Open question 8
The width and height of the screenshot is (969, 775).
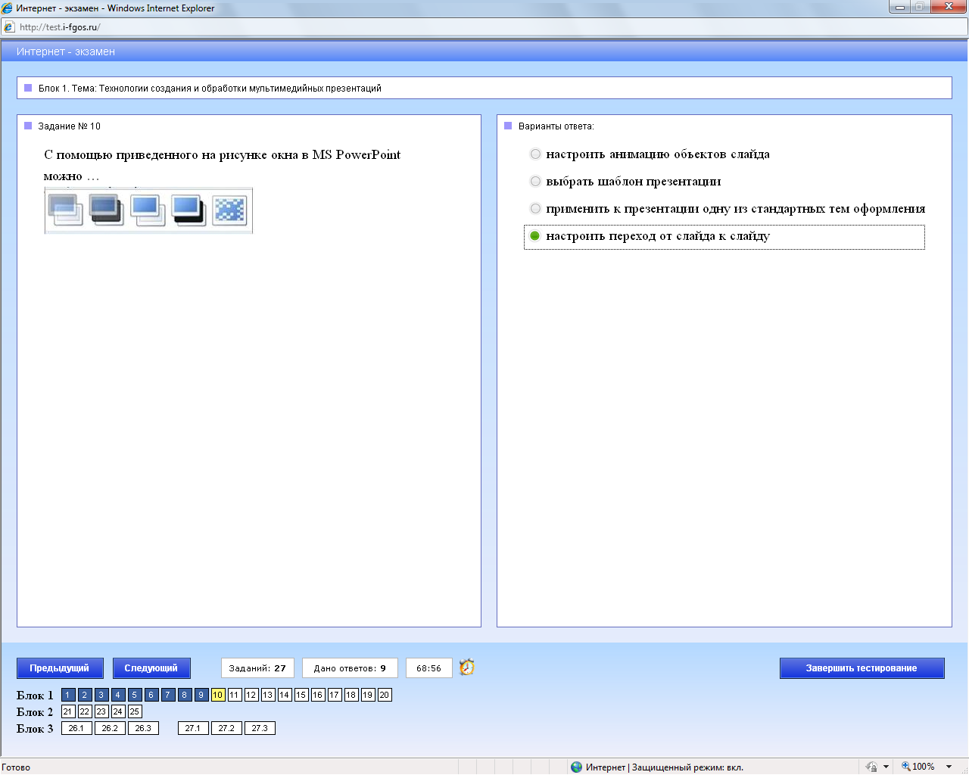pos(185,695)
